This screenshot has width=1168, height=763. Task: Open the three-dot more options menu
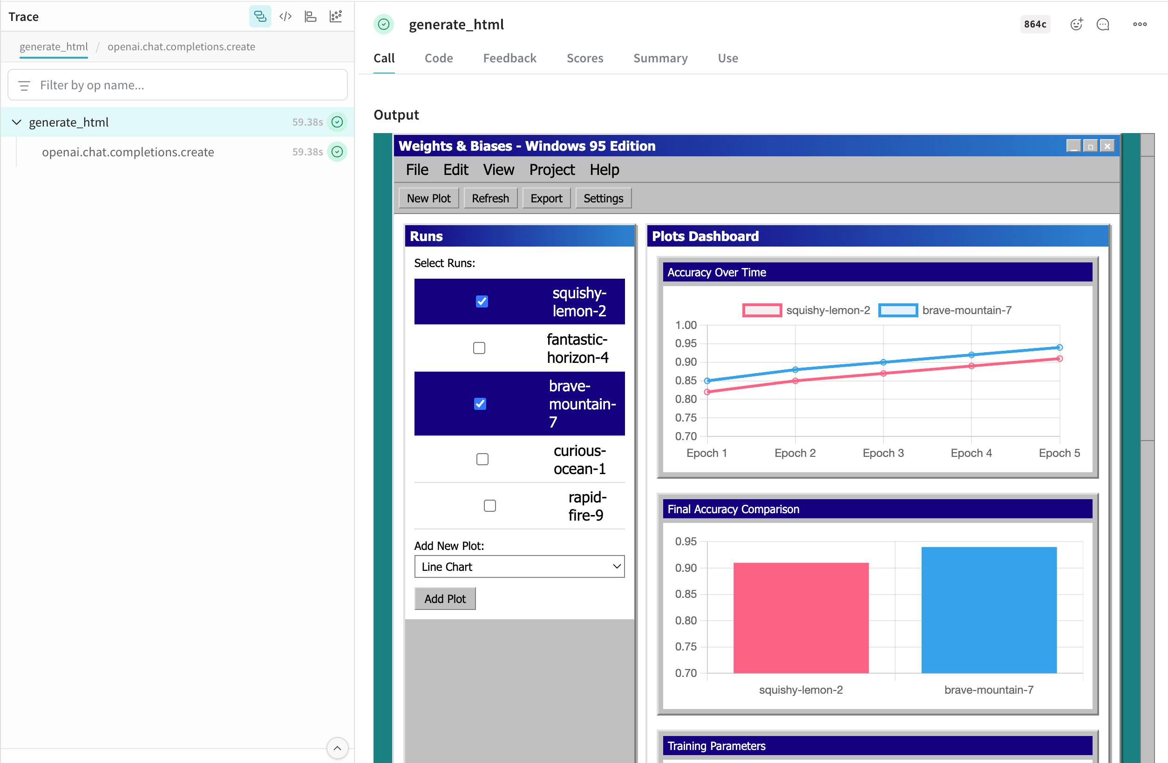1140,24
